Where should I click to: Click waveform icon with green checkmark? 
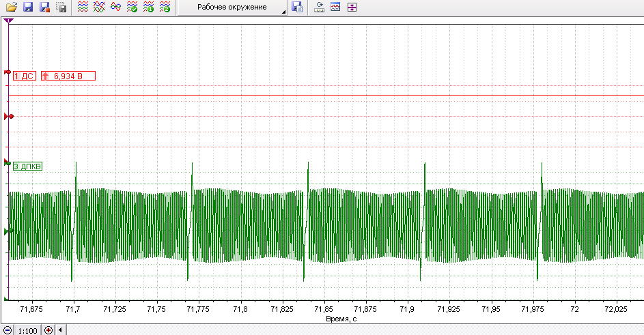point(132,7)
